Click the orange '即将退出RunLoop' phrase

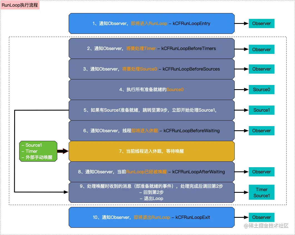(x=152, y=217)
